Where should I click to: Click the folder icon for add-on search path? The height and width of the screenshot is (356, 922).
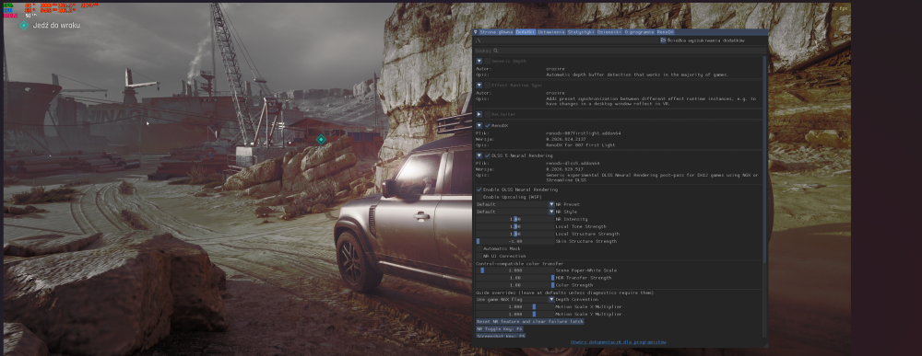pyautogui.click(x=663, y=40)
